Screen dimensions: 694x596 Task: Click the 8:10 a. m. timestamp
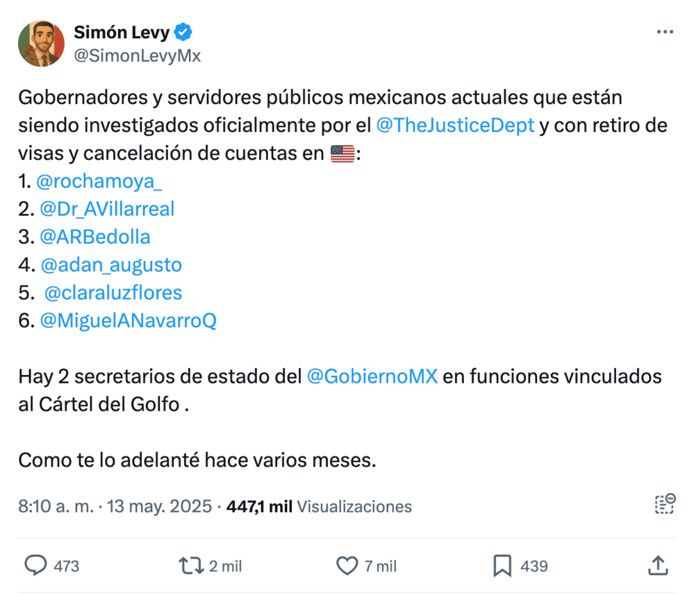tap(56, 506)
